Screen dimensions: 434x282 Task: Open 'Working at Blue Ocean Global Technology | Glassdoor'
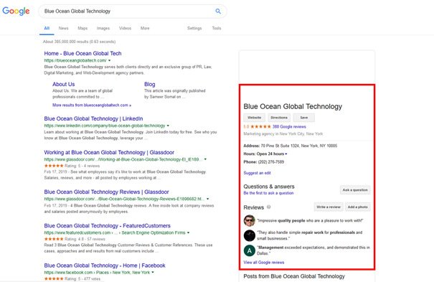coord(109,153)
